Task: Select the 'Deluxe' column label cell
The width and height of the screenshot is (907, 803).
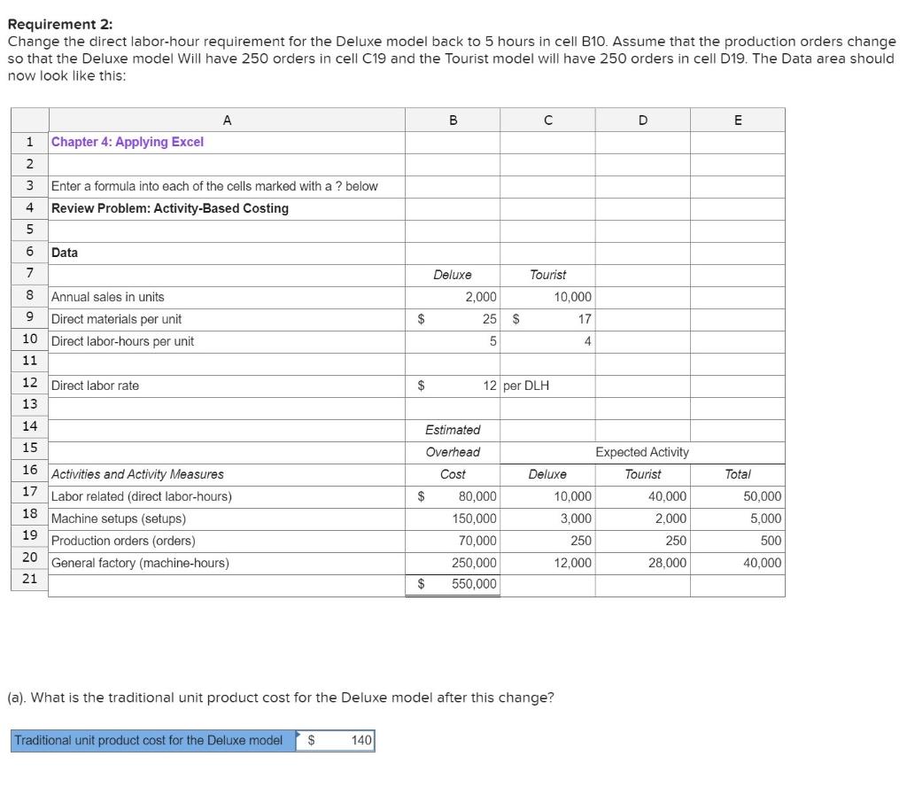Action: [x=453, y=275]
